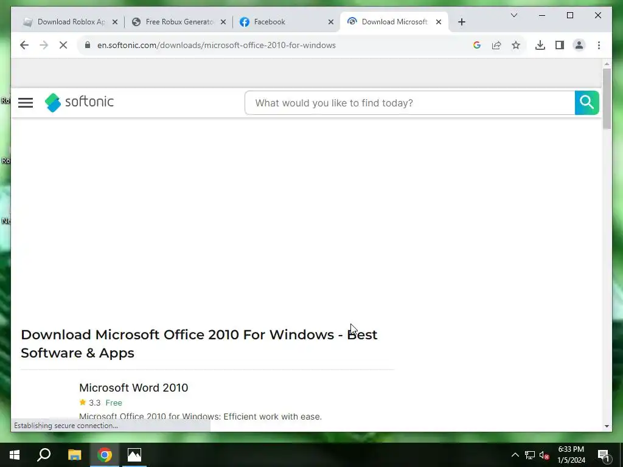Screen dimensions: 623x467
Task: Open a new tab with the plus button
Action: click(461, 22)
